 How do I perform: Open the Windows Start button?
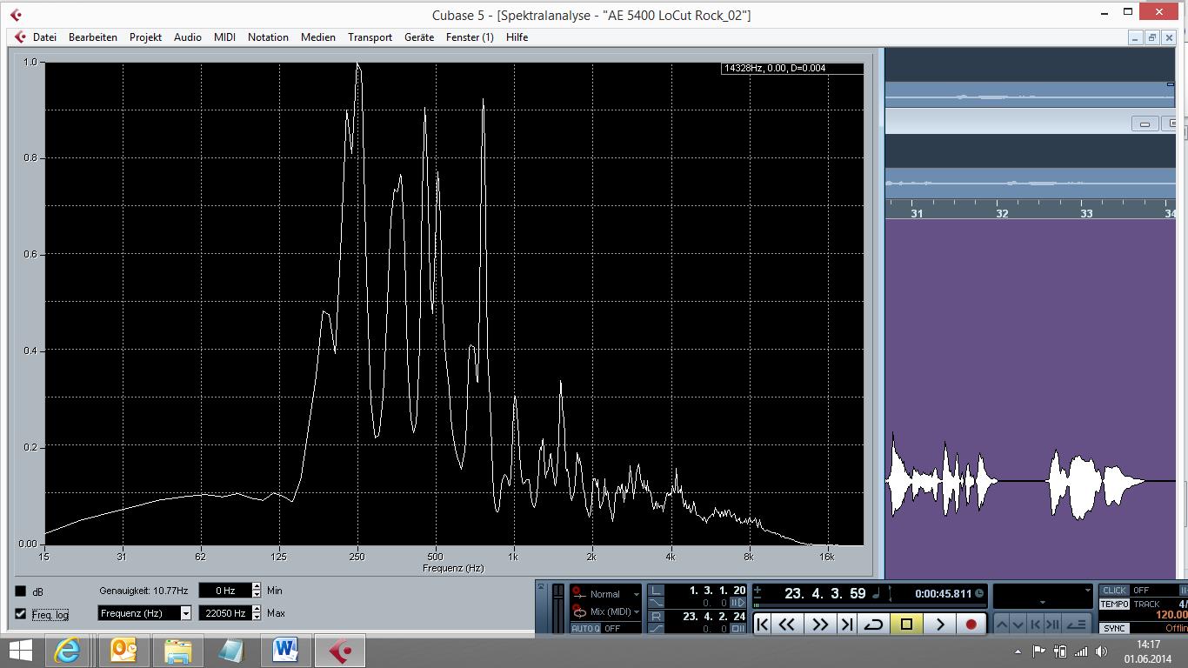point(21,651)
